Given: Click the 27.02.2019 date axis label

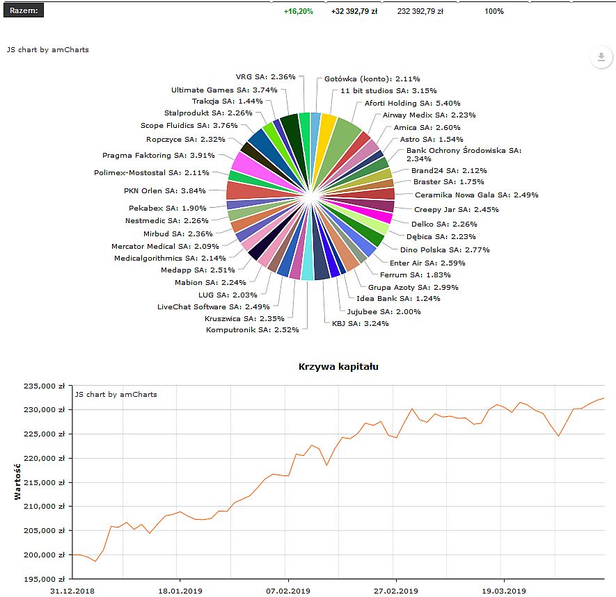Looking at the screenshot, I should click(x=396, y=591).
